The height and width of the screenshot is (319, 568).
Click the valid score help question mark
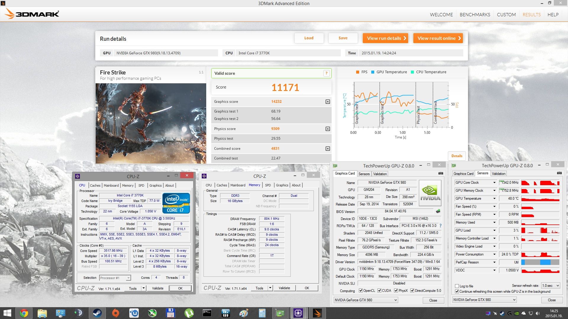326,73
